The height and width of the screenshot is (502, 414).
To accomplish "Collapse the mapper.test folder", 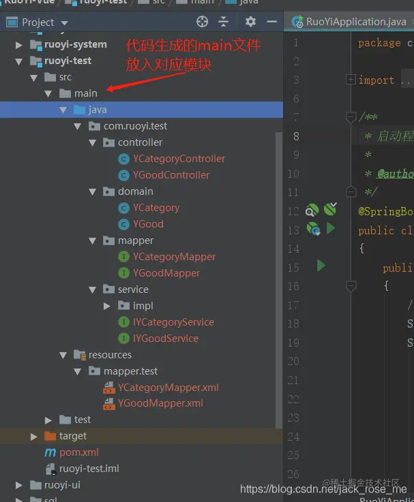I will pyautogui.click(x=78, y=371).
